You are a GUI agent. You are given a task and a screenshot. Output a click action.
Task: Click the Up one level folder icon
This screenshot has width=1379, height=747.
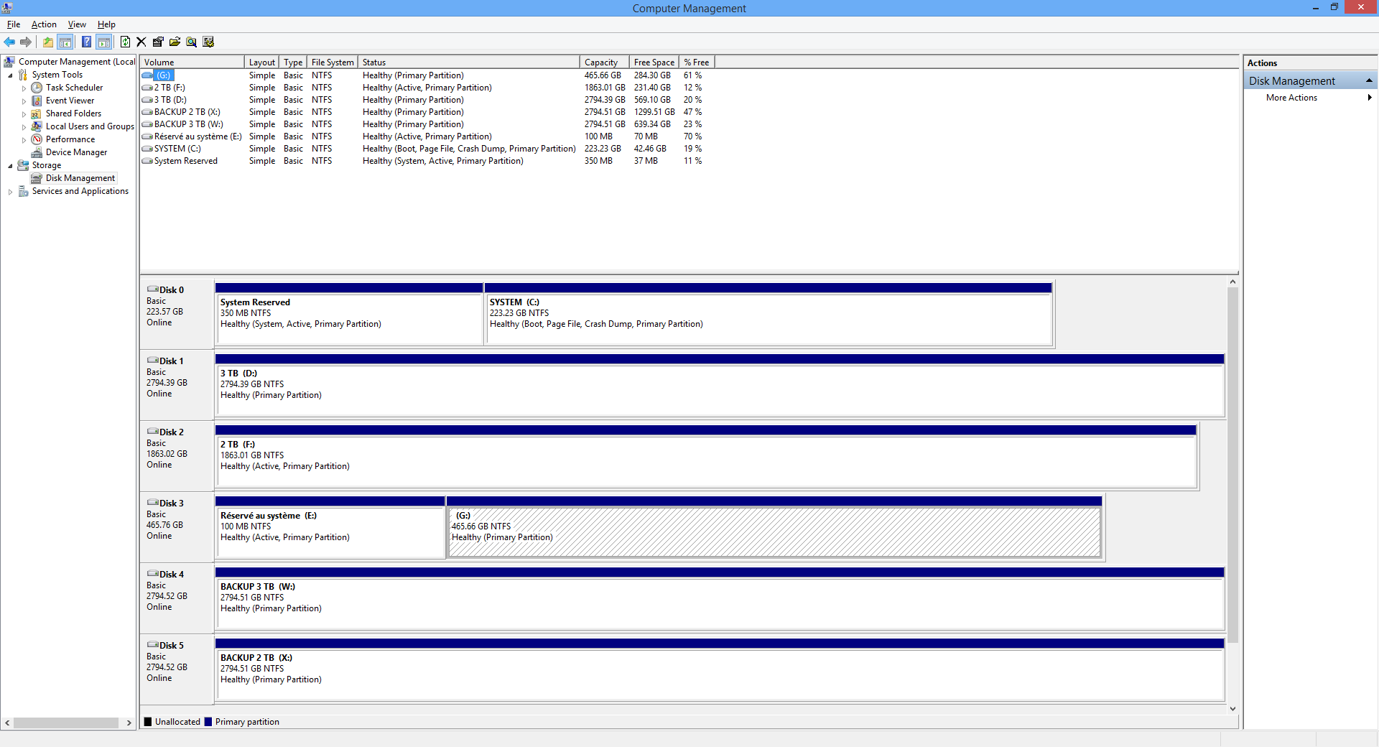point(47,42)
